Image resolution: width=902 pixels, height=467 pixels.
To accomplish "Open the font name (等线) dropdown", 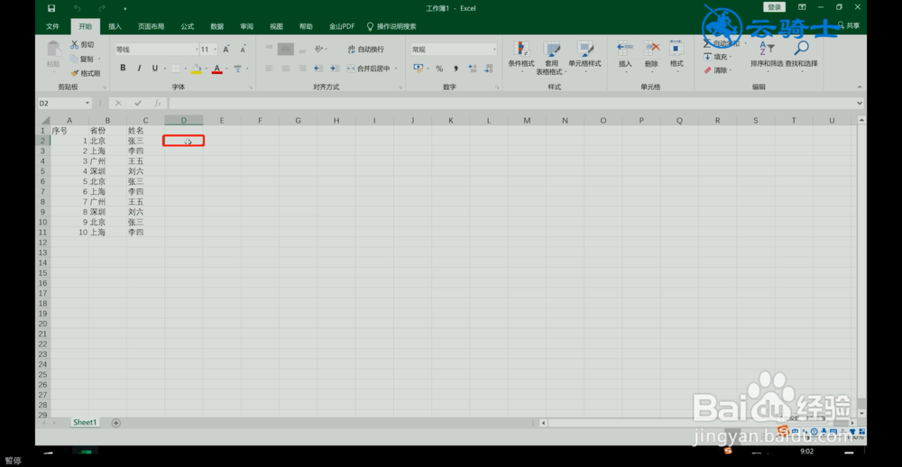I will [x=195, y=50].
